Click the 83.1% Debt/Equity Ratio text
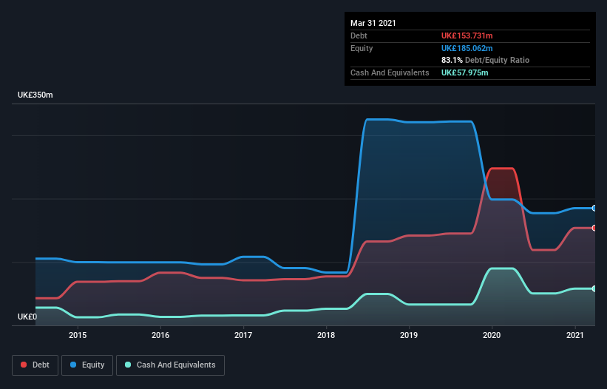Screen dimensions: 607x389 point(485,60)
